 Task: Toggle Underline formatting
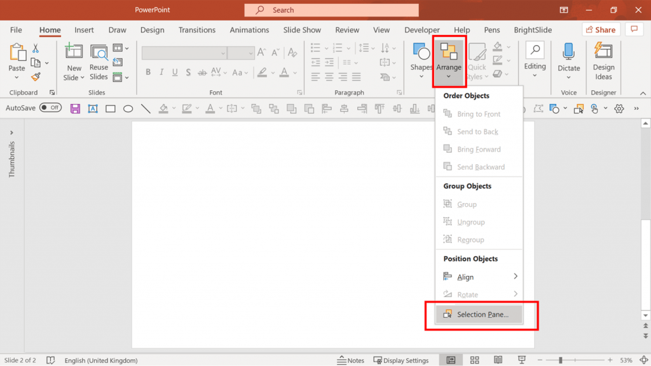[x=175, y=72]
